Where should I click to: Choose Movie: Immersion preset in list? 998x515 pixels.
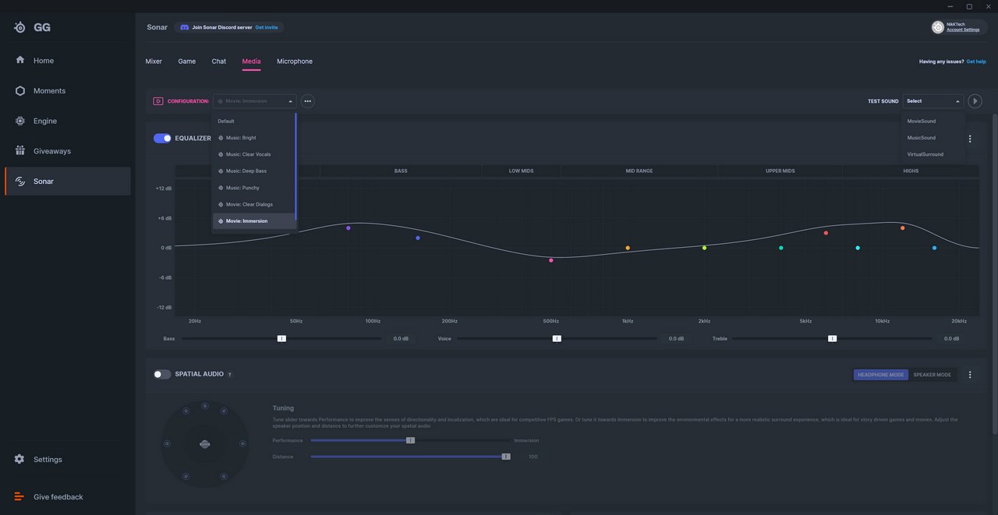(x=254, y=221)
